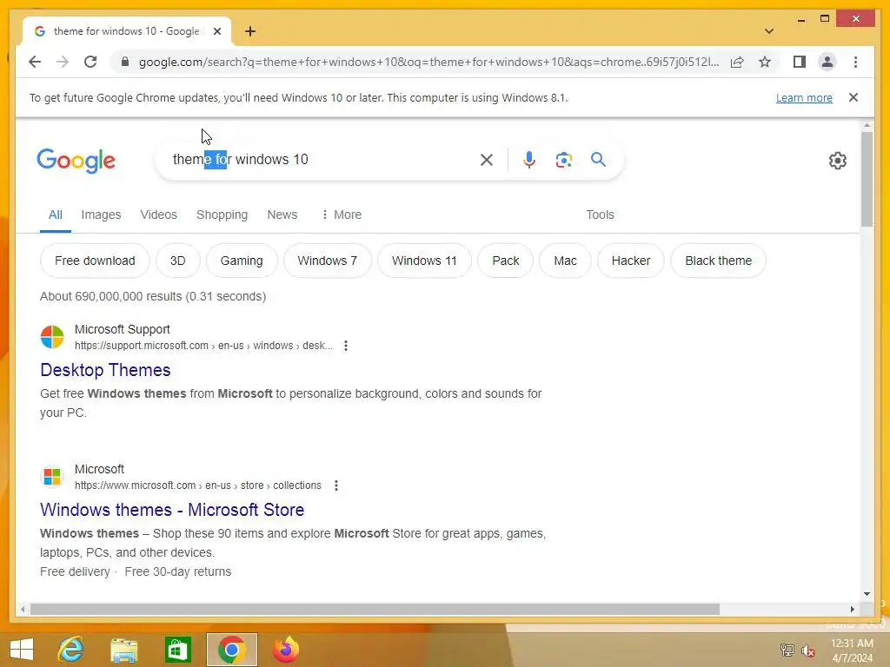Image resolution: width=890 pixels, height=667 pixels.
Task: Select the 'theme for windows 10' browser tab
Action: [x=126, y=31]
